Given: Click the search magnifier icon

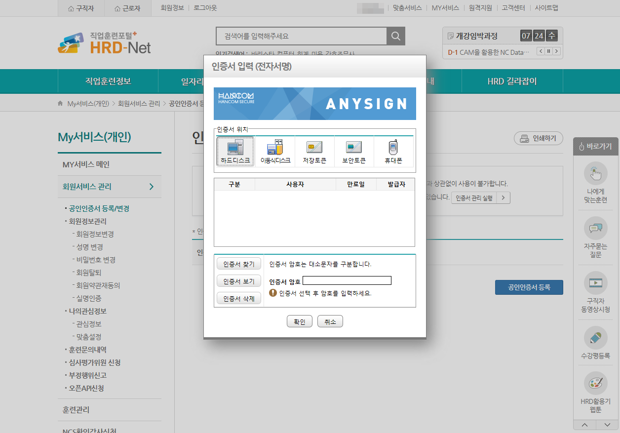Looking at the screenshot, I should [396, 36].
